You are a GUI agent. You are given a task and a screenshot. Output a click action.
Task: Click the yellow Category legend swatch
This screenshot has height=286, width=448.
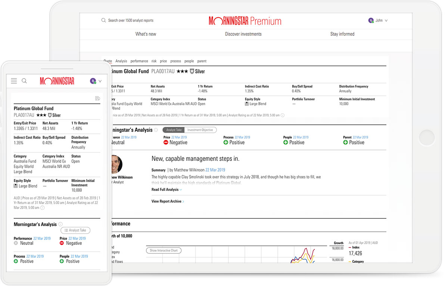point(350,262)
